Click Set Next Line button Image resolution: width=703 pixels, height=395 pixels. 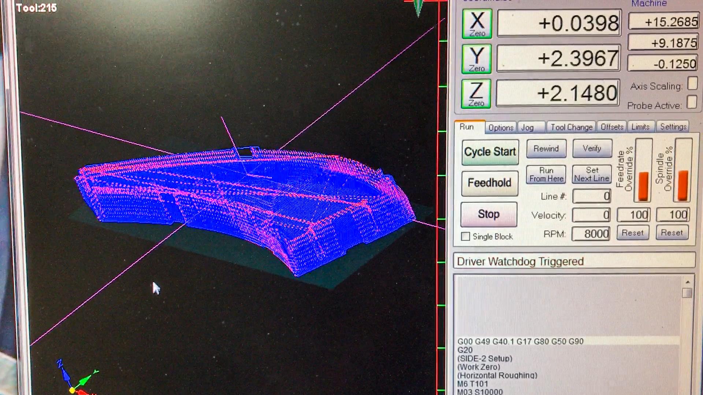pyautogui.click(x=592, y=174)
